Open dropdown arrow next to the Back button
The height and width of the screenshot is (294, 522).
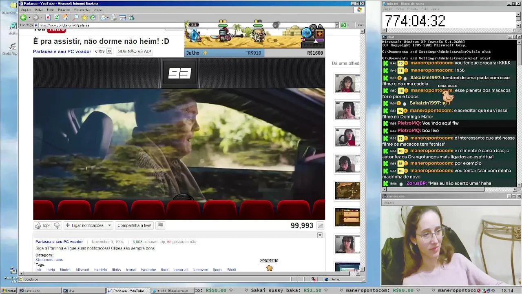pyautogui.click(x=29, y=18)
